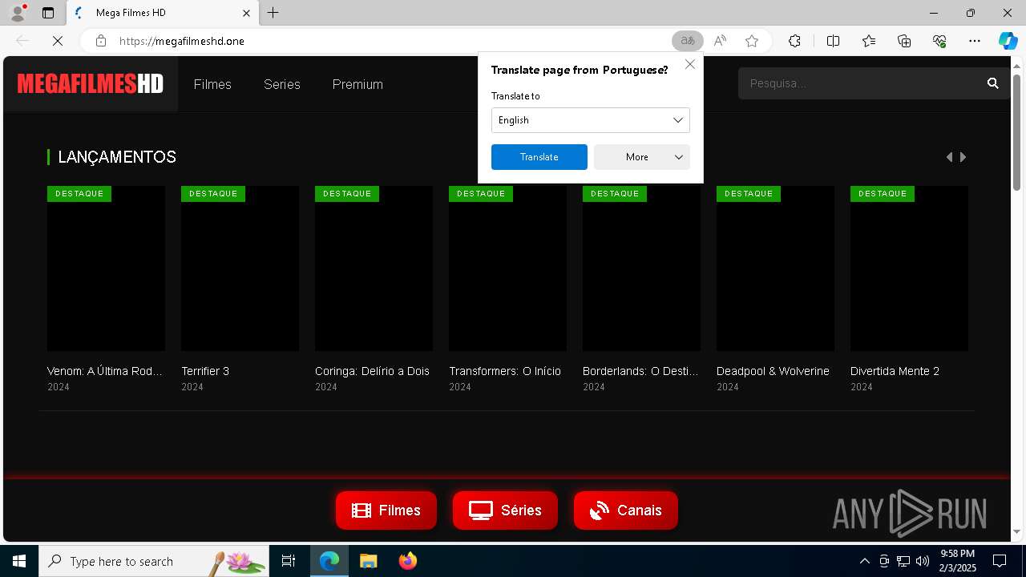Click the MEGAFILMESHD logo
This screenshot has height=577, width=1026.
coord(91,83)
